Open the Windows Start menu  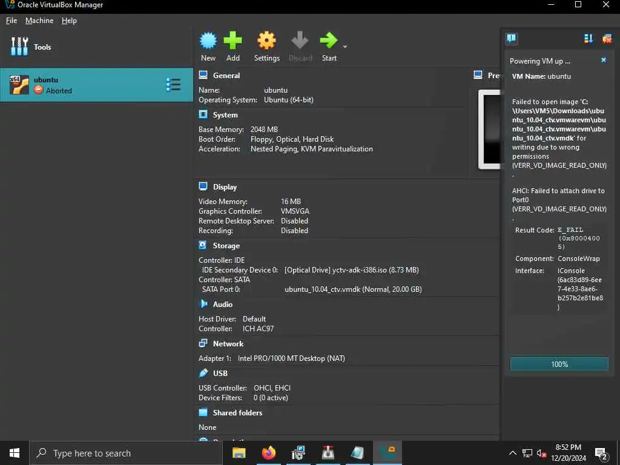pyautogui.click(x=15, y=453)
